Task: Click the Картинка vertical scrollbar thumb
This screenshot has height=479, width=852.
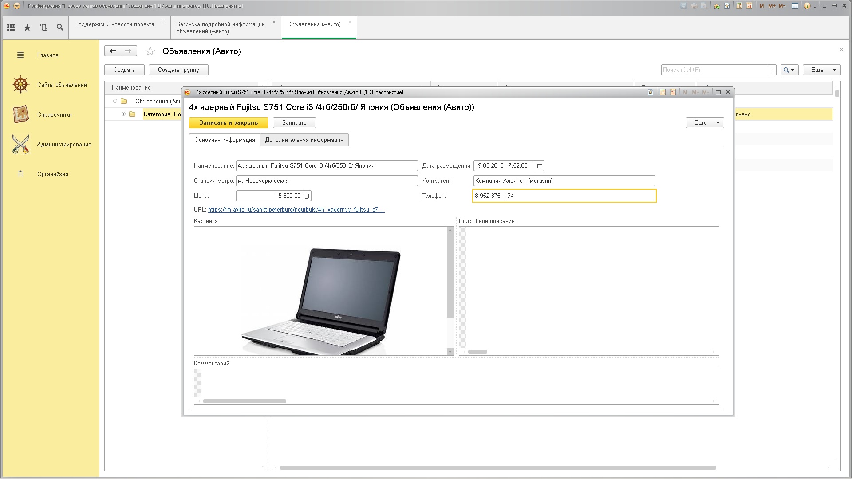Action: [450, 275]
